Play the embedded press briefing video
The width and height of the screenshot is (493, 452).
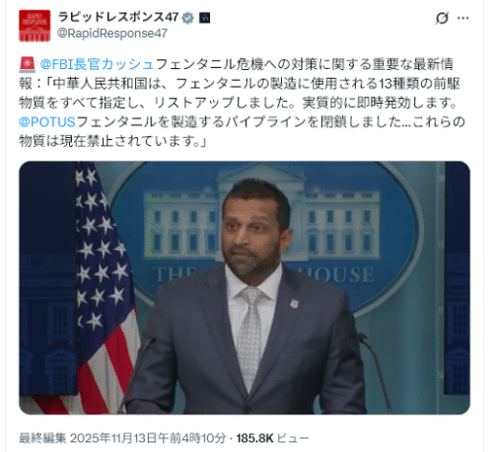tap(245, 287)
